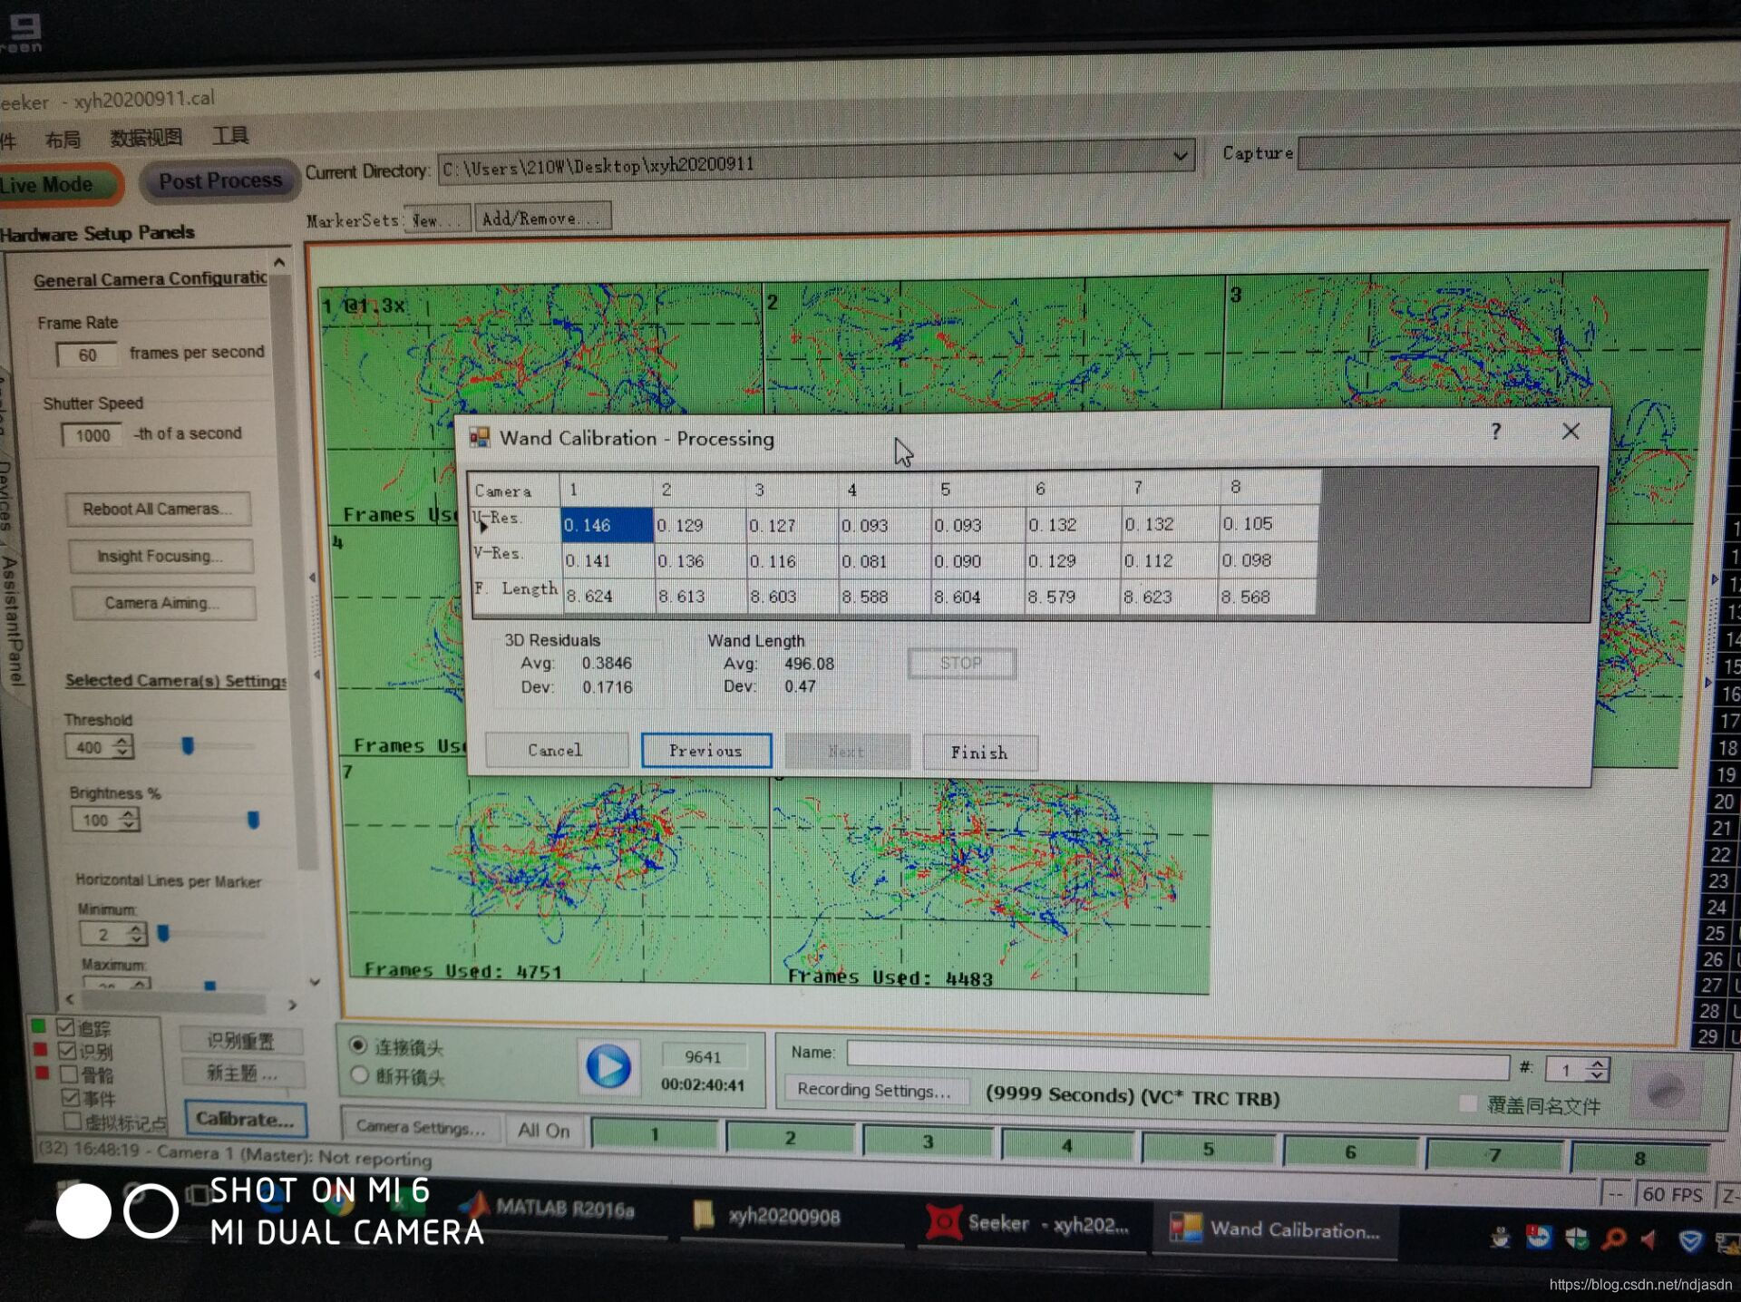This screenshot has height=1302, width=1741.
Task: Click the blue shield tray icon
Action: [x=1689, y=1240]
